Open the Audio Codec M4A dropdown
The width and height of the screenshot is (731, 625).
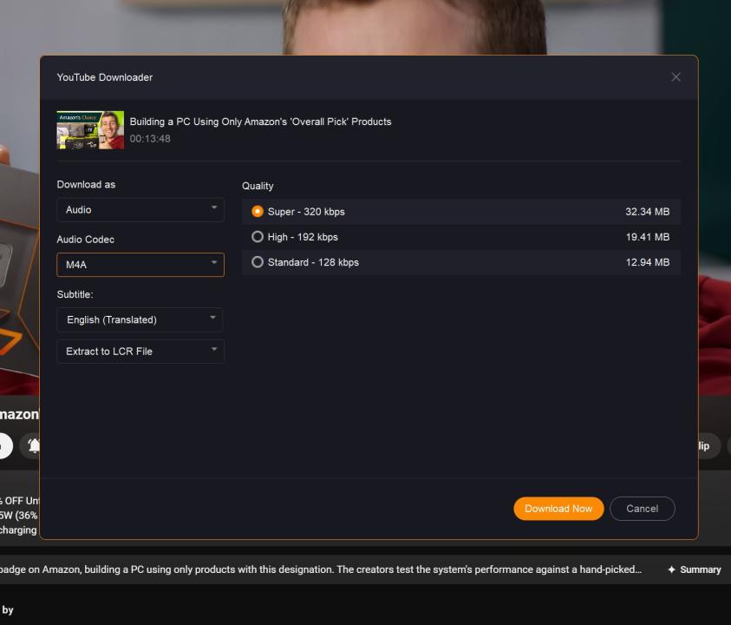(140, 265)
